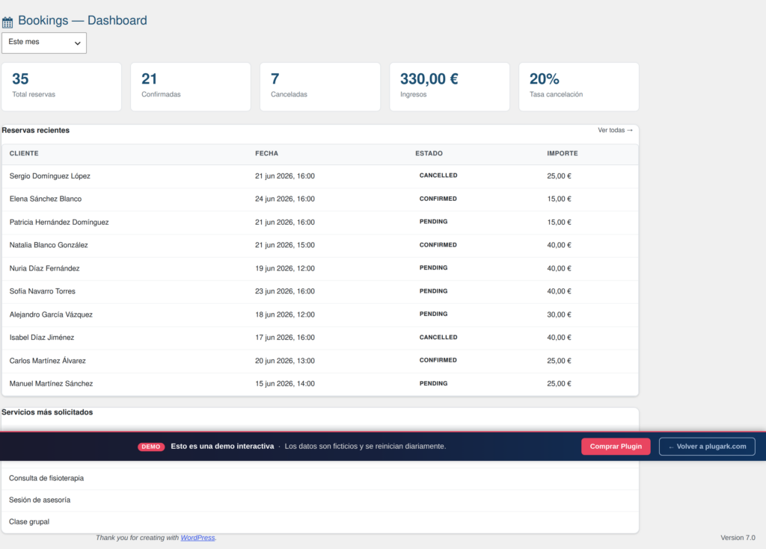Viewport: 766px width, 549px height.
Task: Select client Nuria Díaz Fernández
Action: coord(44,268)
